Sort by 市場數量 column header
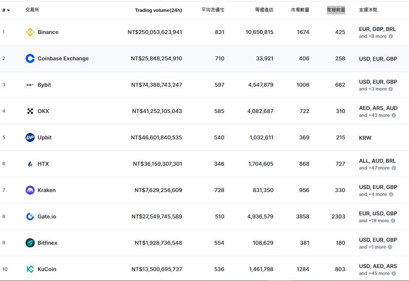 (x=300, y=10)
